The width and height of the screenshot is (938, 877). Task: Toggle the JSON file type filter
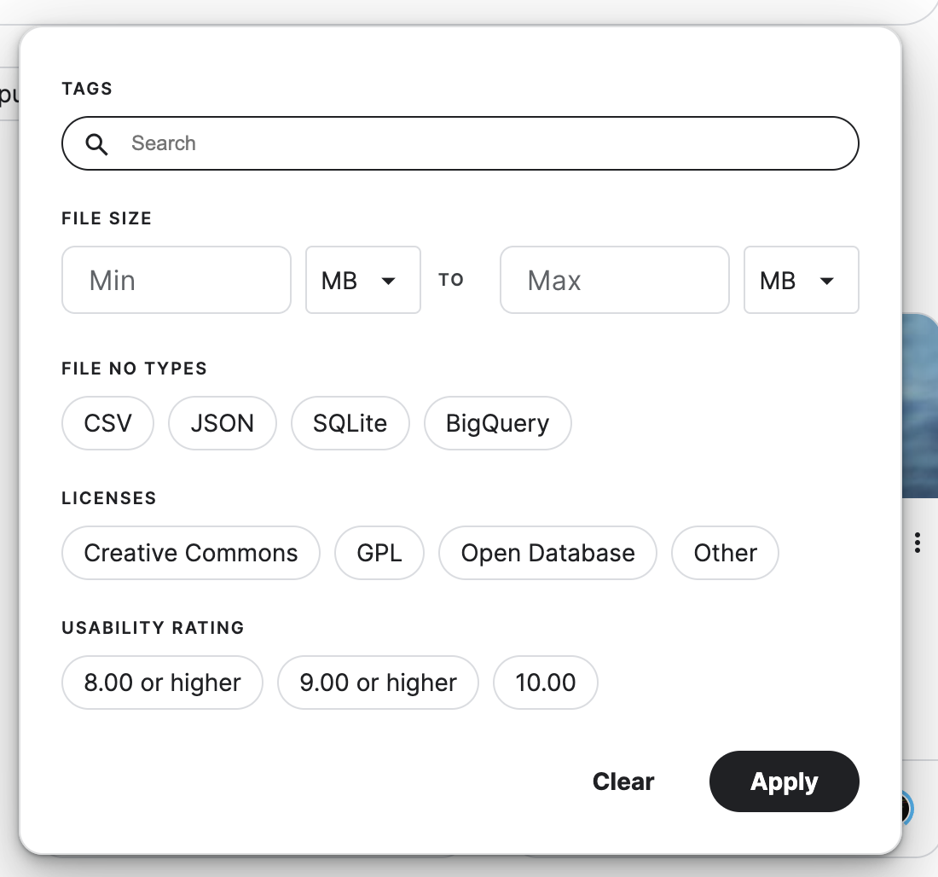223,423
